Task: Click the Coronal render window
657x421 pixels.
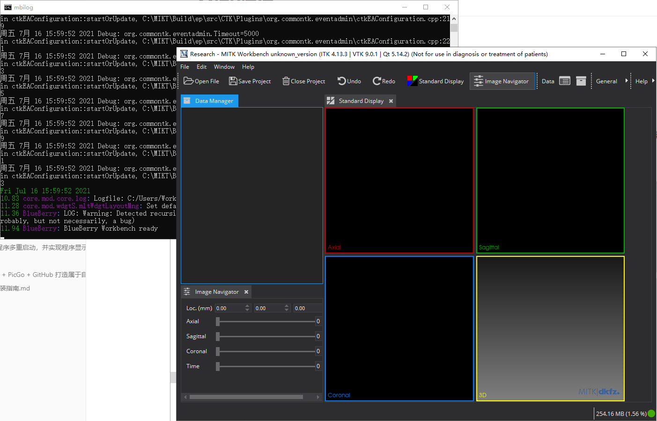Action: pyautogui.click(x=399, y=328)
